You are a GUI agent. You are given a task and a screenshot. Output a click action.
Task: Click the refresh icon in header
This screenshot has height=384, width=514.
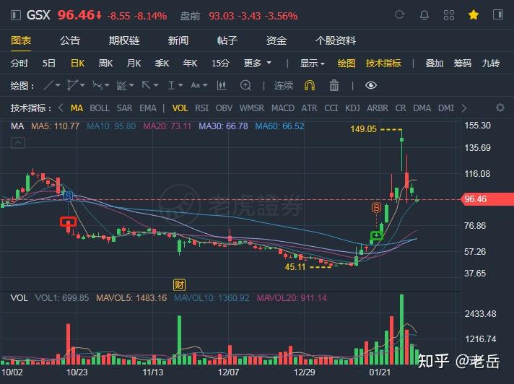tap(400, 14)
